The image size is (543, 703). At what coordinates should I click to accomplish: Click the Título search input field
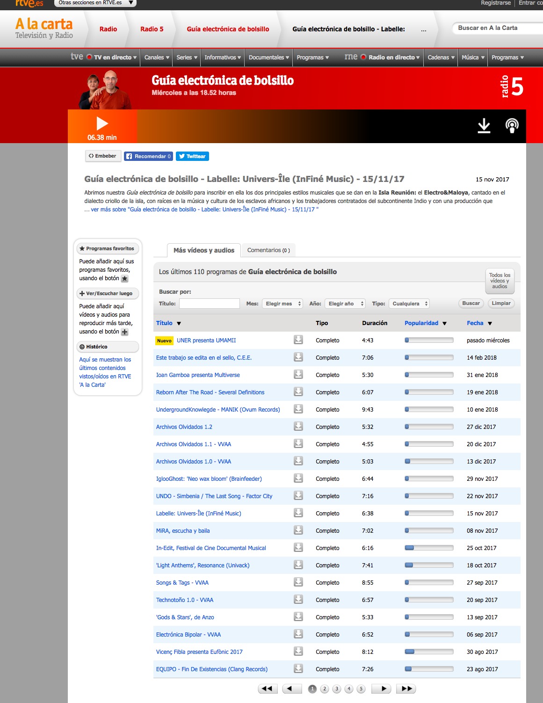tap(209, 304)
